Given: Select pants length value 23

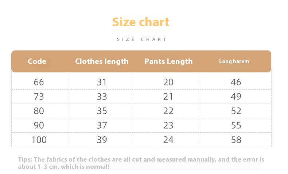Looking at the screenshot, I should pyautogui.click(x=168, y=125).
